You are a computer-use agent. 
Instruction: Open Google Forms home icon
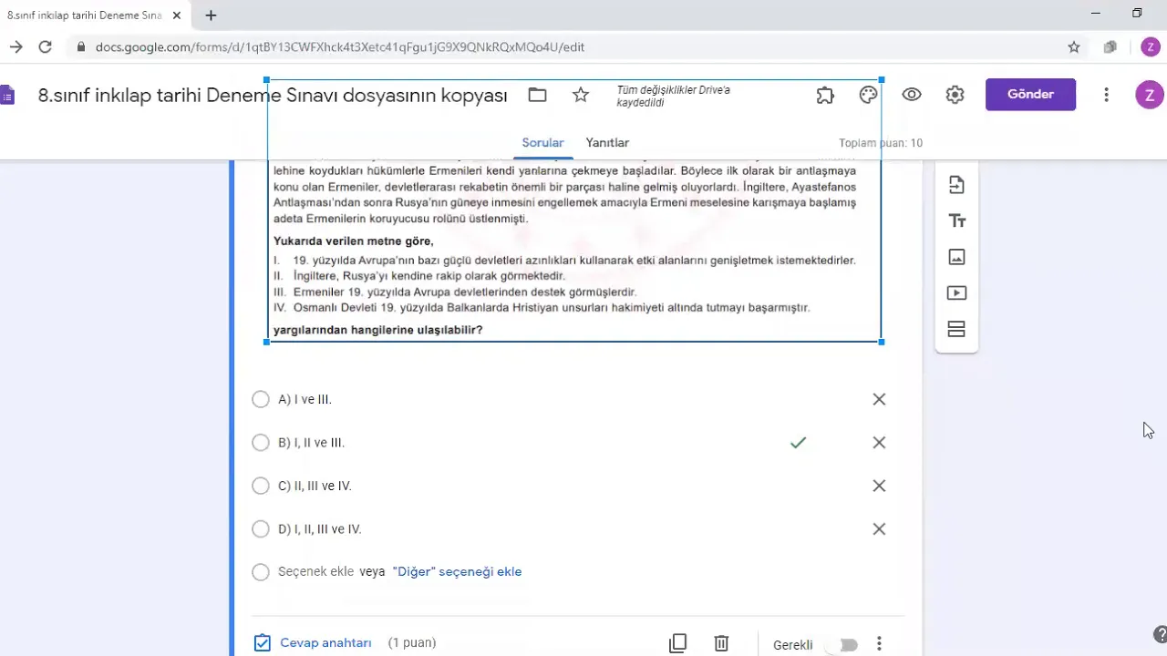tap(6, 95)
